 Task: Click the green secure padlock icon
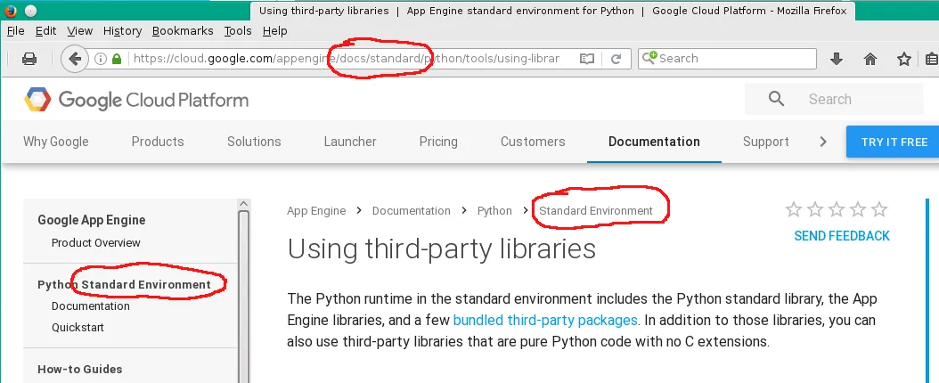(117, 59)
